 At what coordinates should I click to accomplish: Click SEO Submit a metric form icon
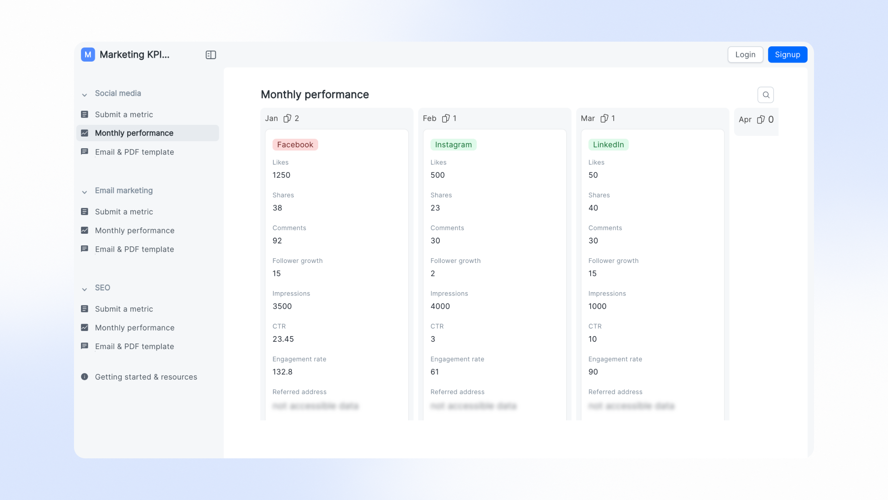[85, 309]
